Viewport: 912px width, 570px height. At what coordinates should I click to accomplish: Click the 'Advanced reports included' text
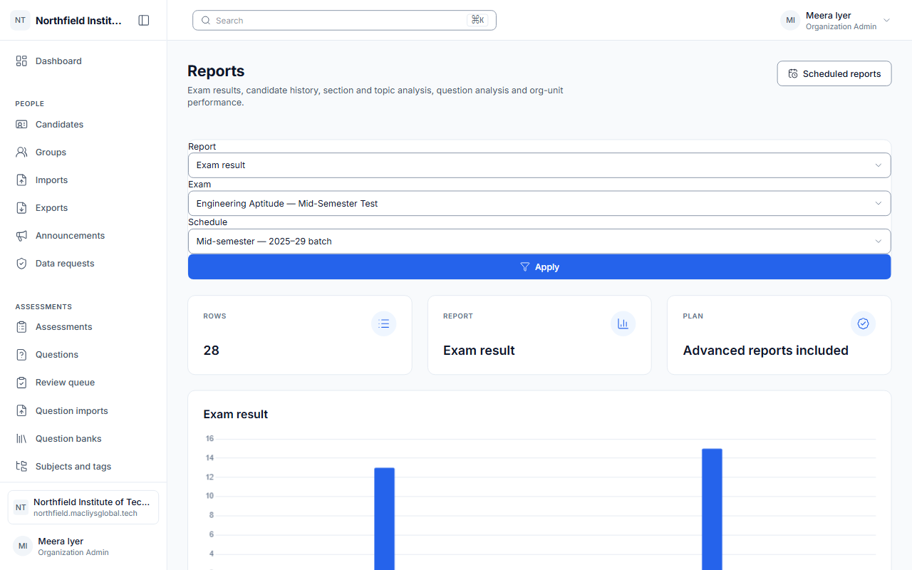(x=766, y=351)
